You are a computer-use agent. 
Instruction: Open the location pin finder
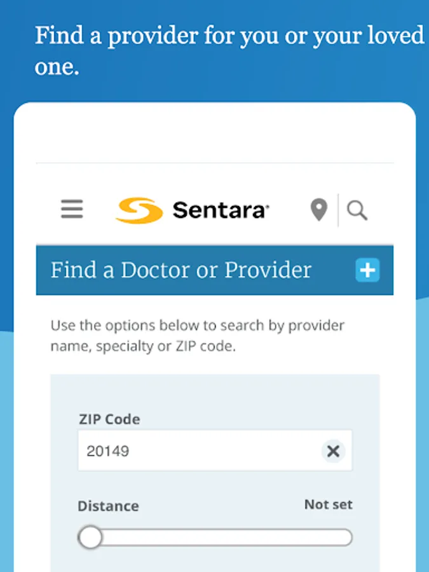(x=318, y=210)
